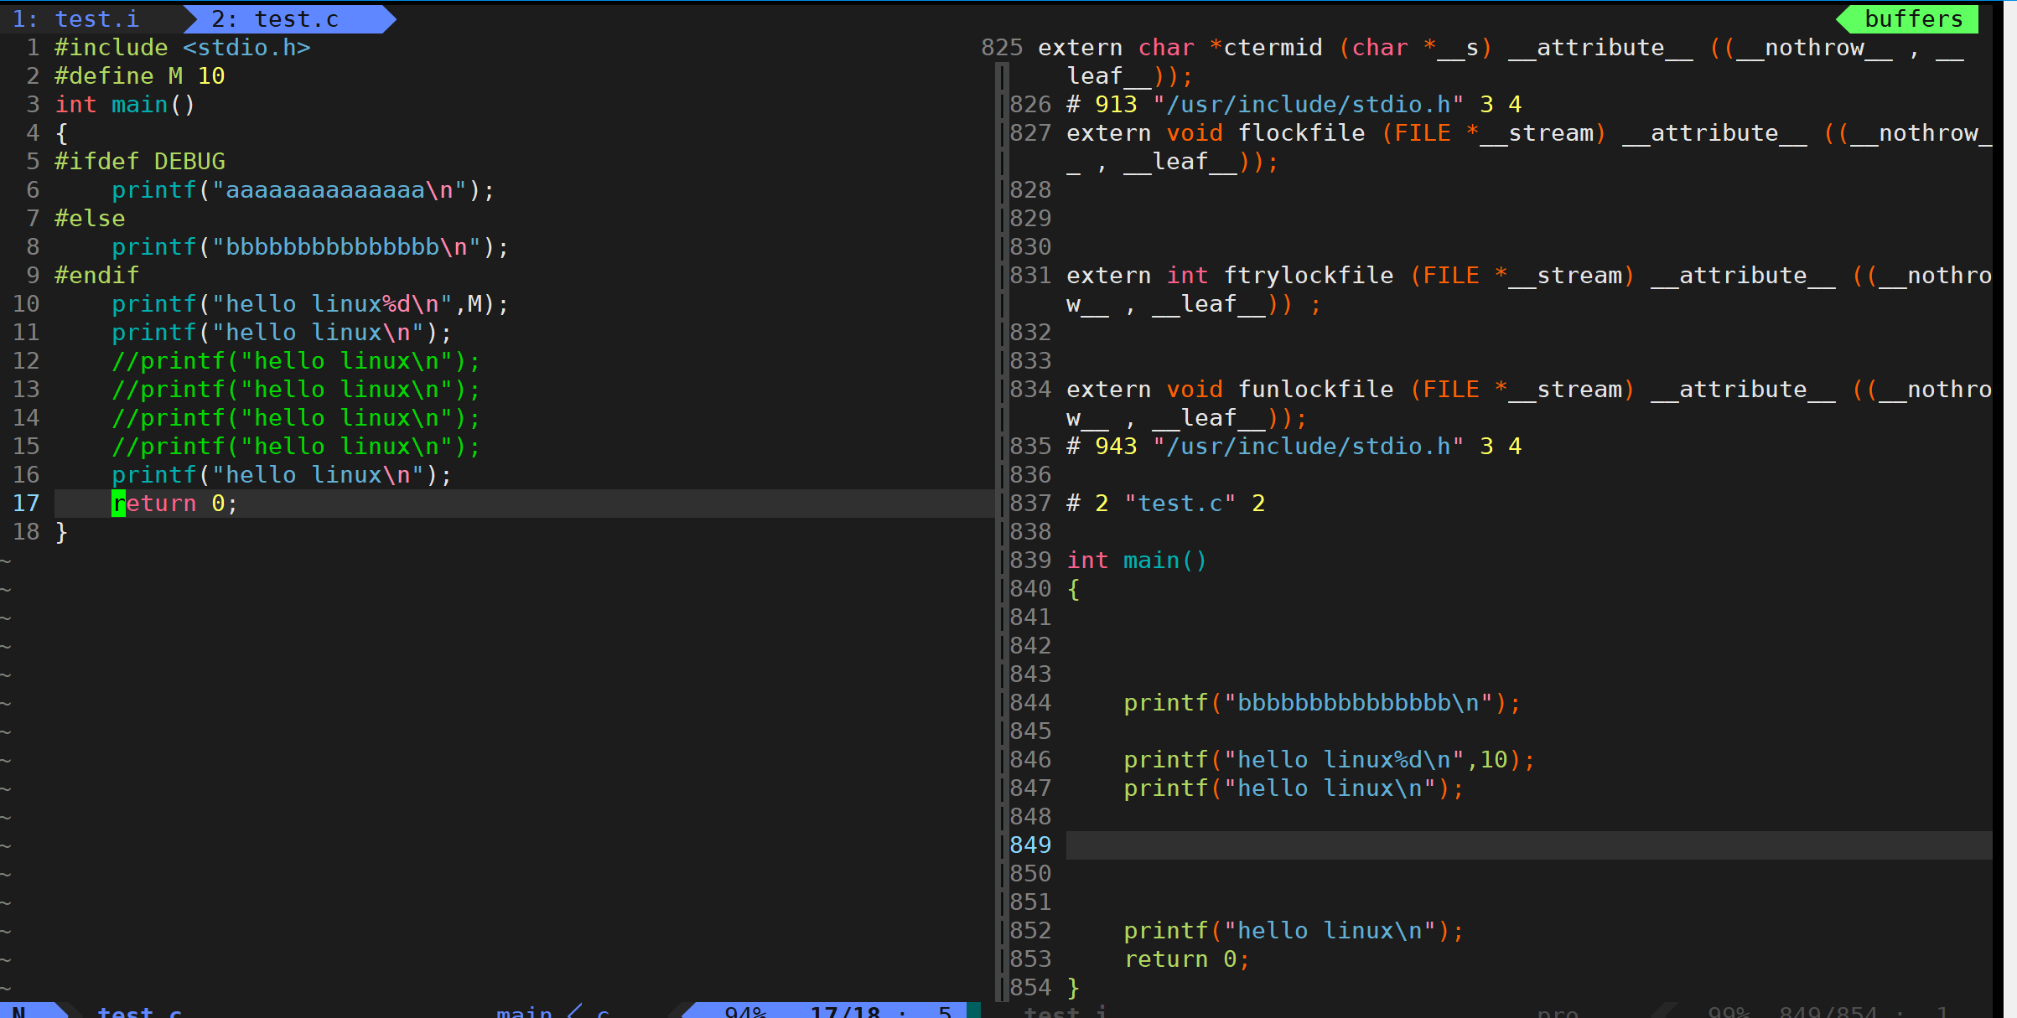Click the commented printf on line 15
Screen dimensions: 2017x1018
coord(296,447)
